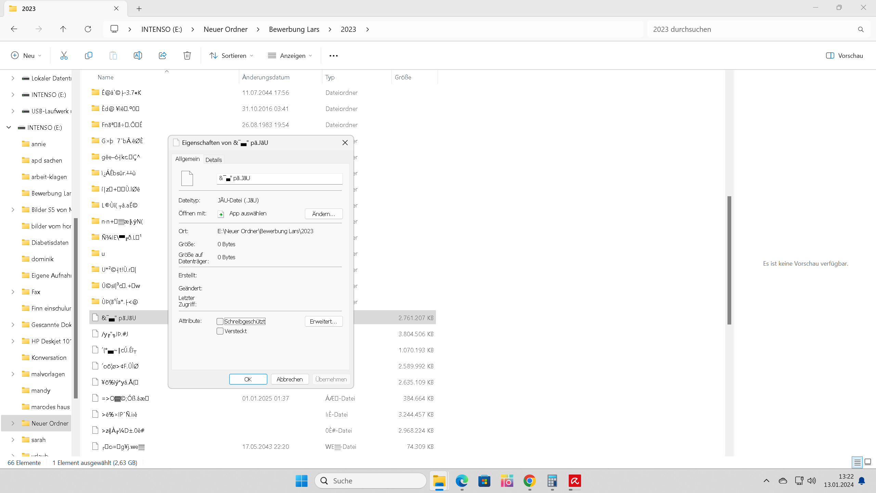Open the Anzeigen view dropdown

click(290, 55)
